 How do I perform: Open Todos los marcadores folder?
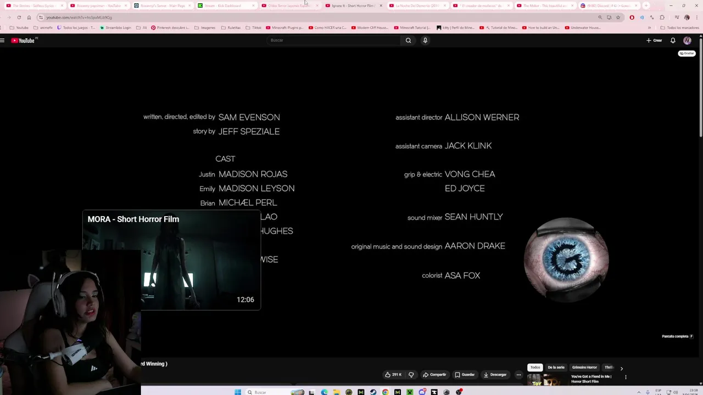pyautogui.click(x=680, y=27)
